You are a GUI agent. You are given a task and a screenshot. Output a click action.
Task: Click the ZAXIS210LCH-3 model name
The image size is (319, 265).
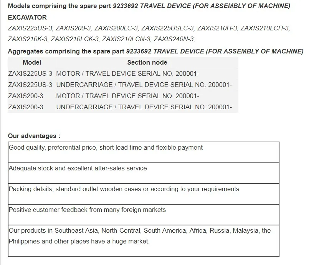(265, 28)
